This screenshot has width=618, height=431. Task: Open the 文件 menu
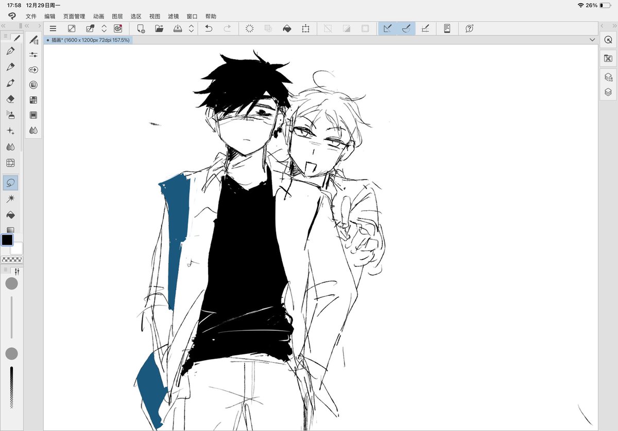pos(31,16)
